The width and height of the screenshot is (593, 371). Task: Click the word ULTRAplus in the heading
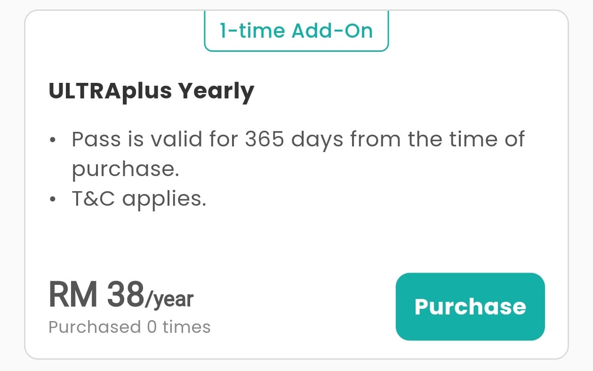point(110,90)
